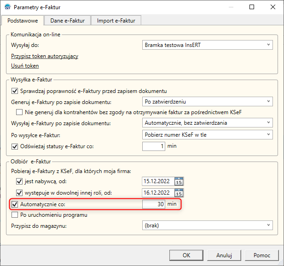
Task: Open Generuj e-Faktury po zapisie dropdown
Action: point(206,101)
